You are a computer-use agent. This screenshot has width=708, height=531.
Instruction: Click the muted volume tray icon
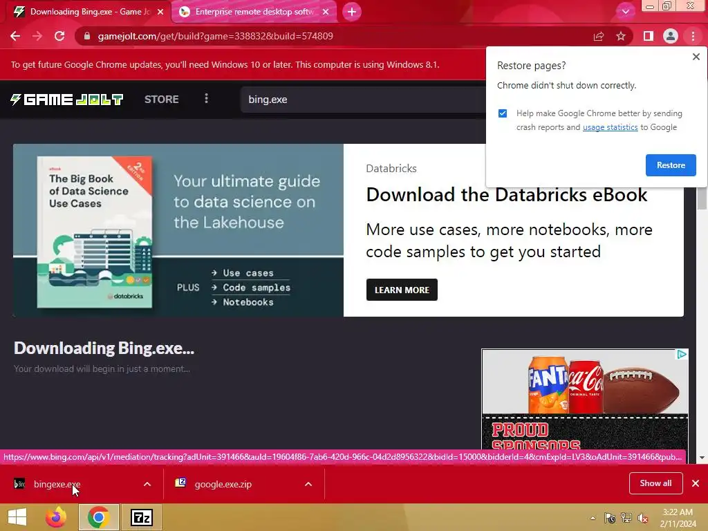(x=643, y=519)
